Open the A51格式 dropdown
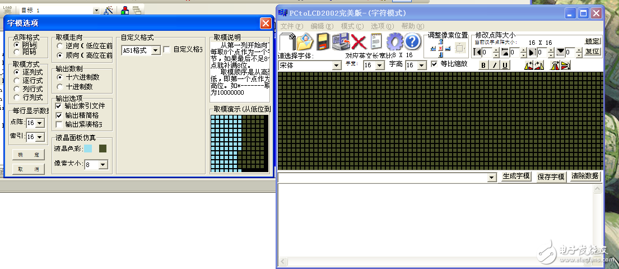 coord(155,50)
